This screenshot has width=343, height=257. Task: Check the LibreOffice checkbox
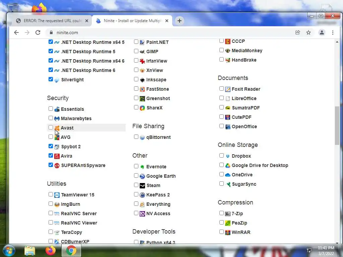[x=221, y=98]
